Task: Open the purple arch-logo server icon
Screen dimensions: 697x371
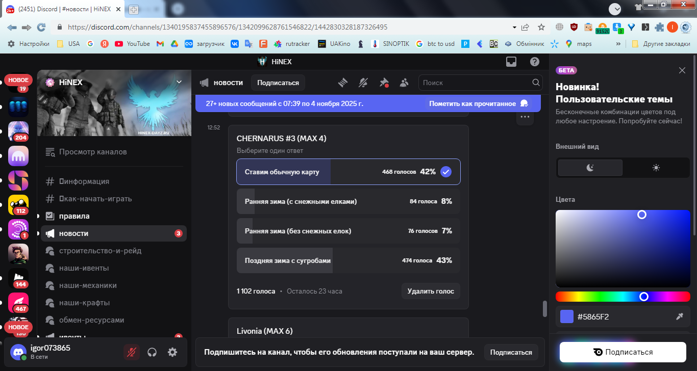Action: 18,156
